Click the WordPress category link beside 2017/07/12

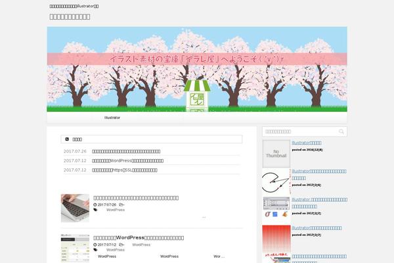(x=141, y=245)
